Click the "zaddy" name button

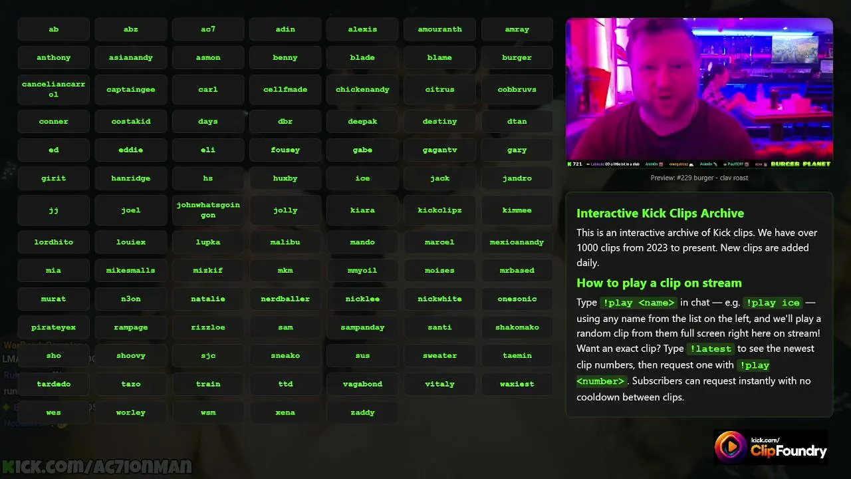point(362,412)
